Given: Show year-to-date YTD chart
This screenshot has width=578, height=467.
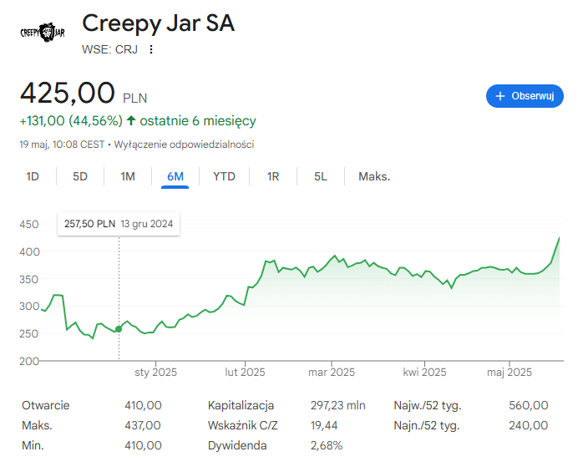Looking at the screenshot, I should [x=224, y=176].
